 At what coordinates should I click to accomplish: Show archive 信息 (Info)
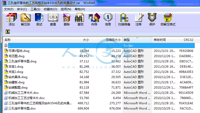click(108, 17)
